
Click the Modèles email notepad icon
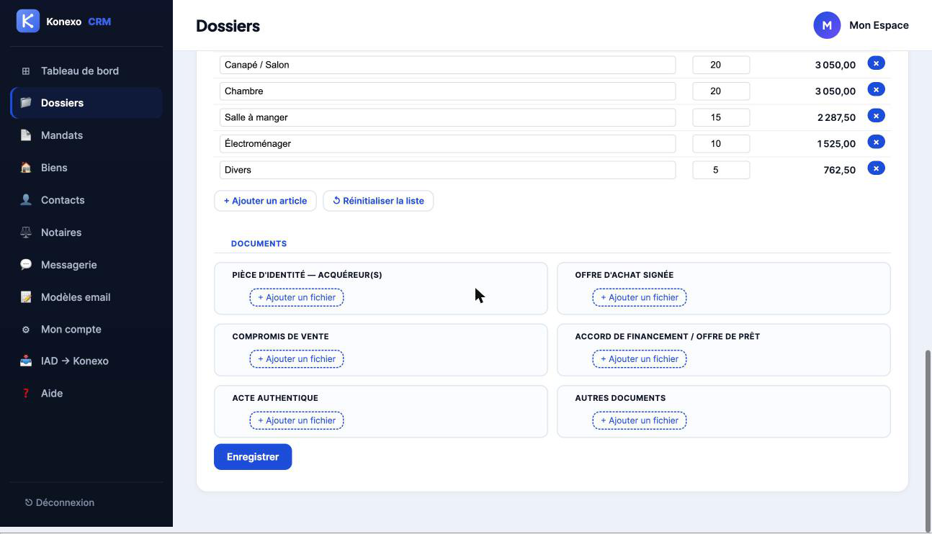tap(26, 297)
